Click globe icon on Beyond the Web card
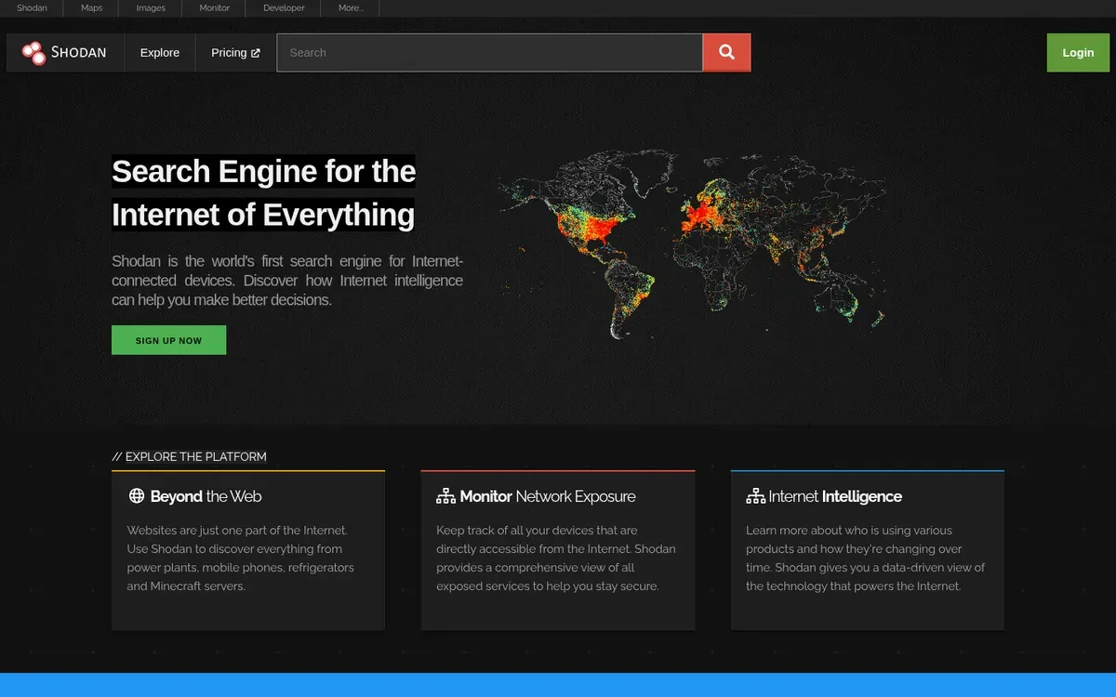The image size is (1116, 697). point(137,496)
